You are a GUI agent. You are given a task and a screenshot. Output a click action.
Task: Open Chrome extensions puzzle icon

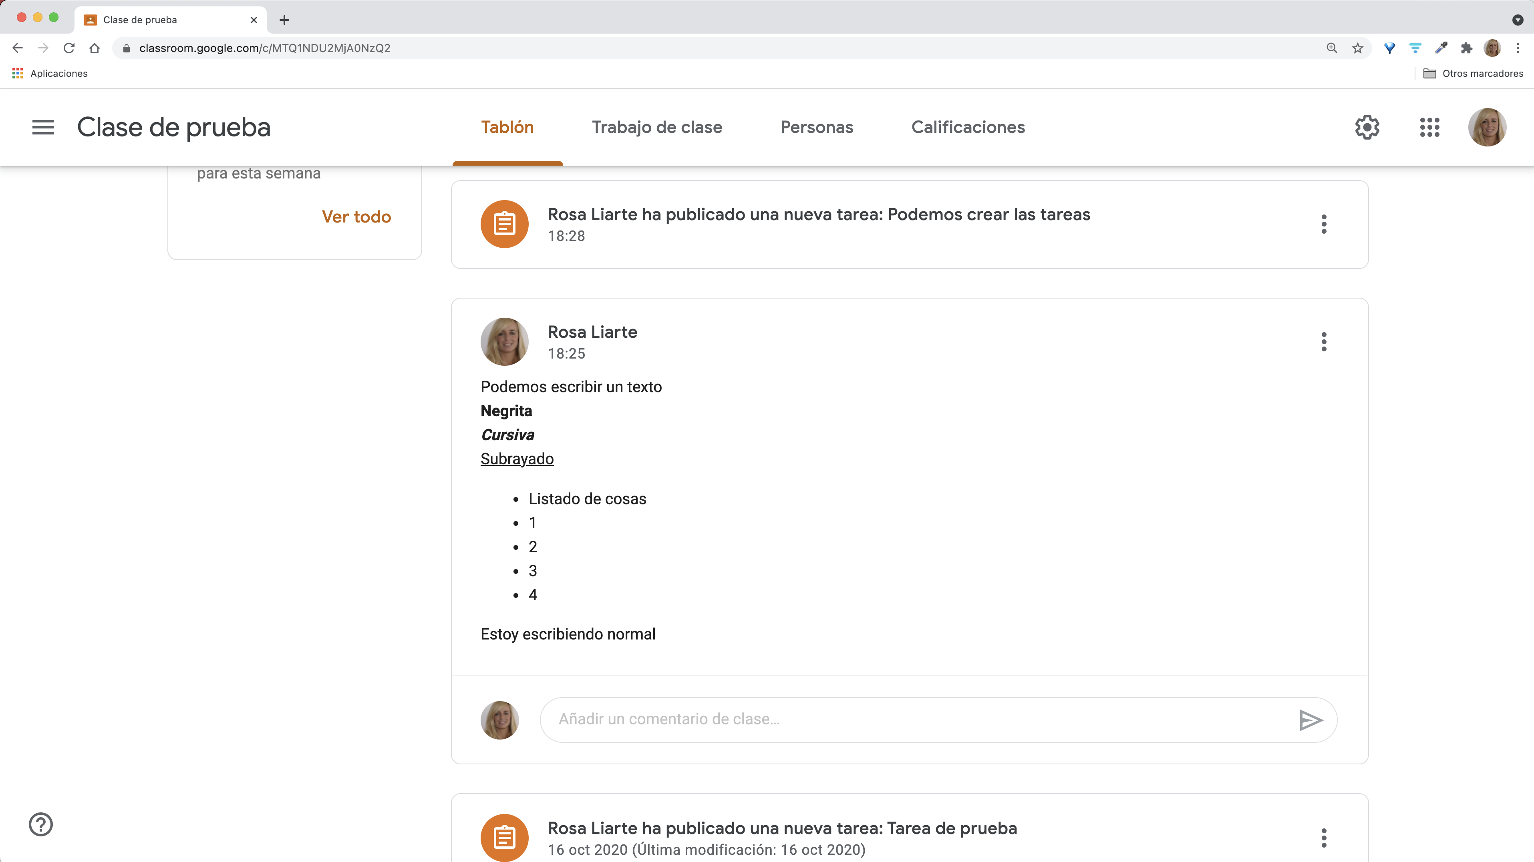point(1467,48)
